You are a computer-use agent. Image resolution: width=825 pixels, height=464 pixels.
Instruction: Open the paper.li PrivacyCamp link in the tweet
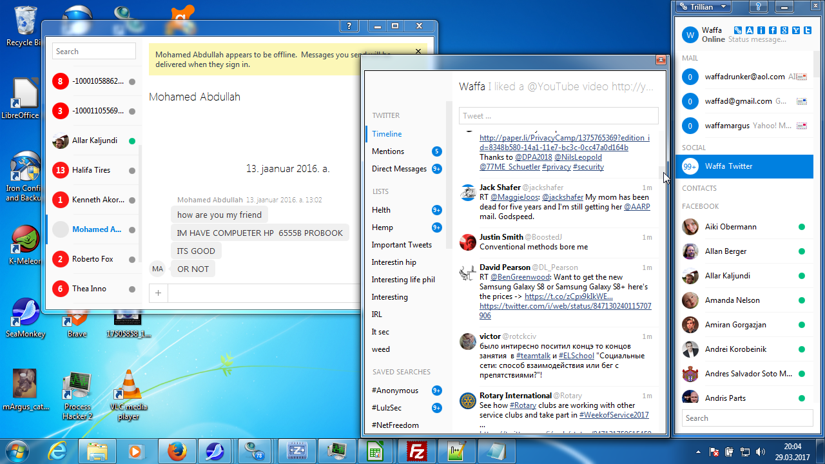[x=564, y=142]
